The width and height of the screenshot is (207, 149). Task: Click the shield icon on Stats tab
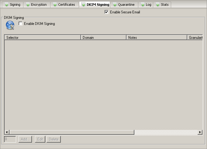(157, 5)
